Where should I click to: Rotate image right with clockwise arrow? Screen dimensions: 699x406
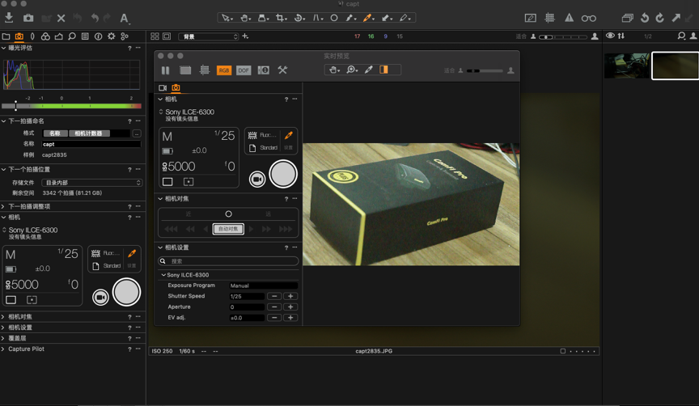click(x=660, y=18)
